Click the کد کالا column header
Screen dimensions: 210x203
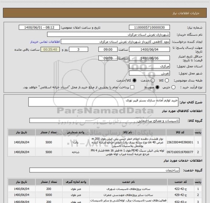click(x=180, y=132)
